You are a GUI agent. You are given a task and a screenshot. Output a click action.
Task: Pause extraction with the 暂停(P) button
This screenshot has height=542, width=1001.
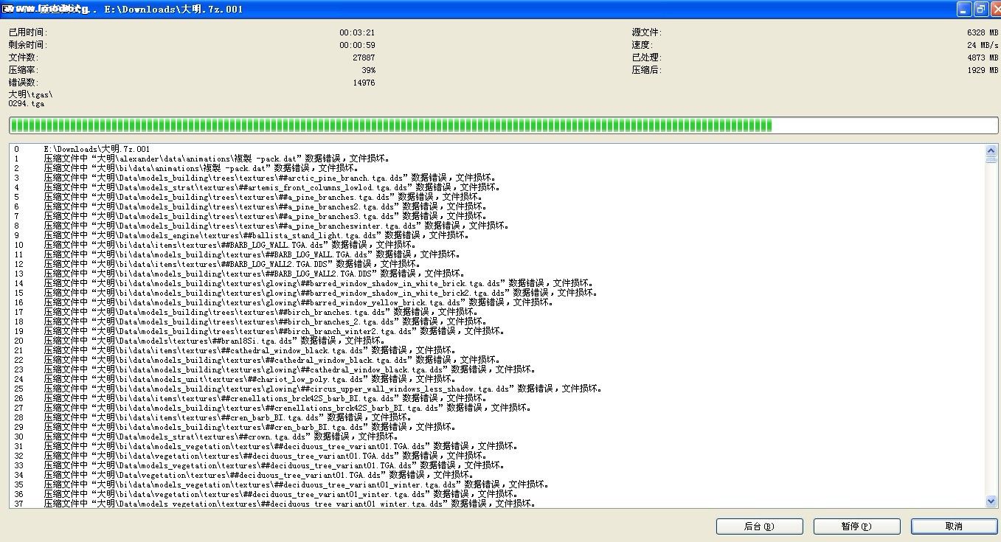tap(856, 527)
